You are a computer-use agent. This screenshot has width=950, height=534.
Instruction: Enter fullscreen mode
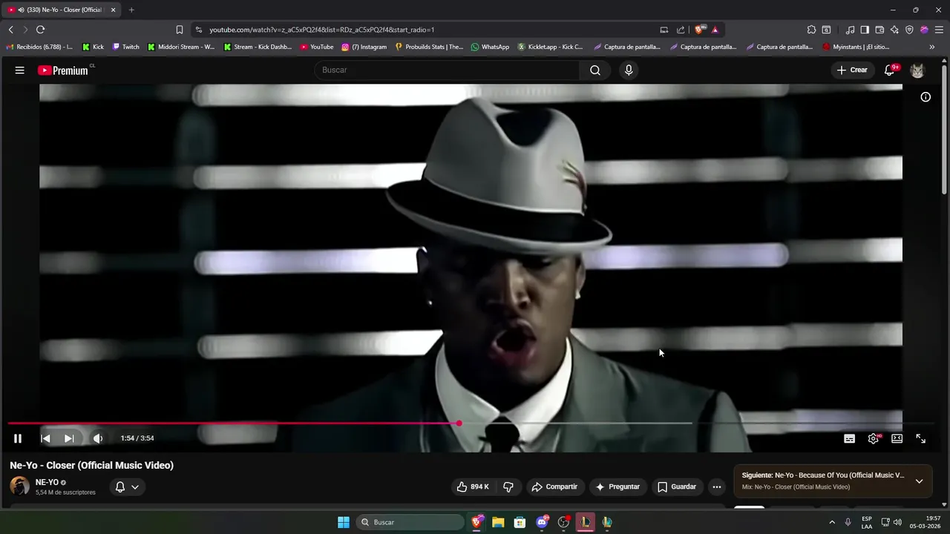point(920,438)
